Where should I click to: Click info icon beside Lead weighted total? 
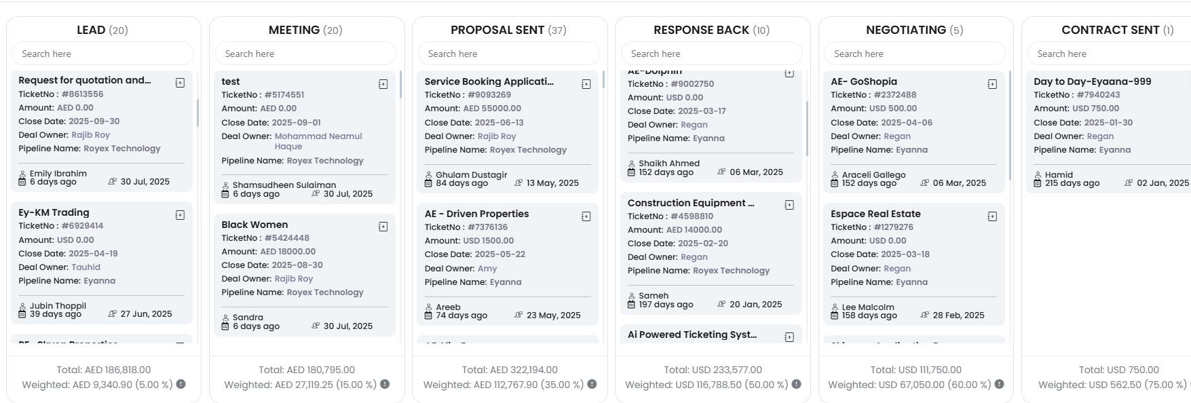click(181, 384)
